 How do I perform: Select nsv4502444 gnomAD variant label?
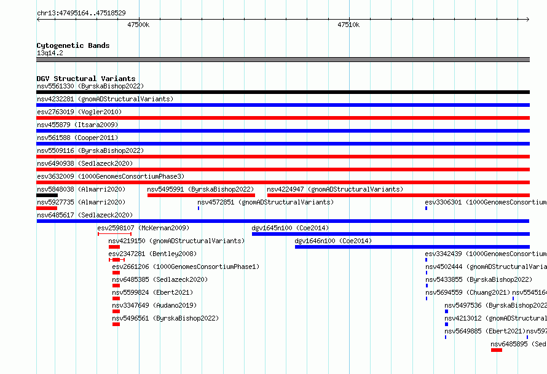point(486,267)
